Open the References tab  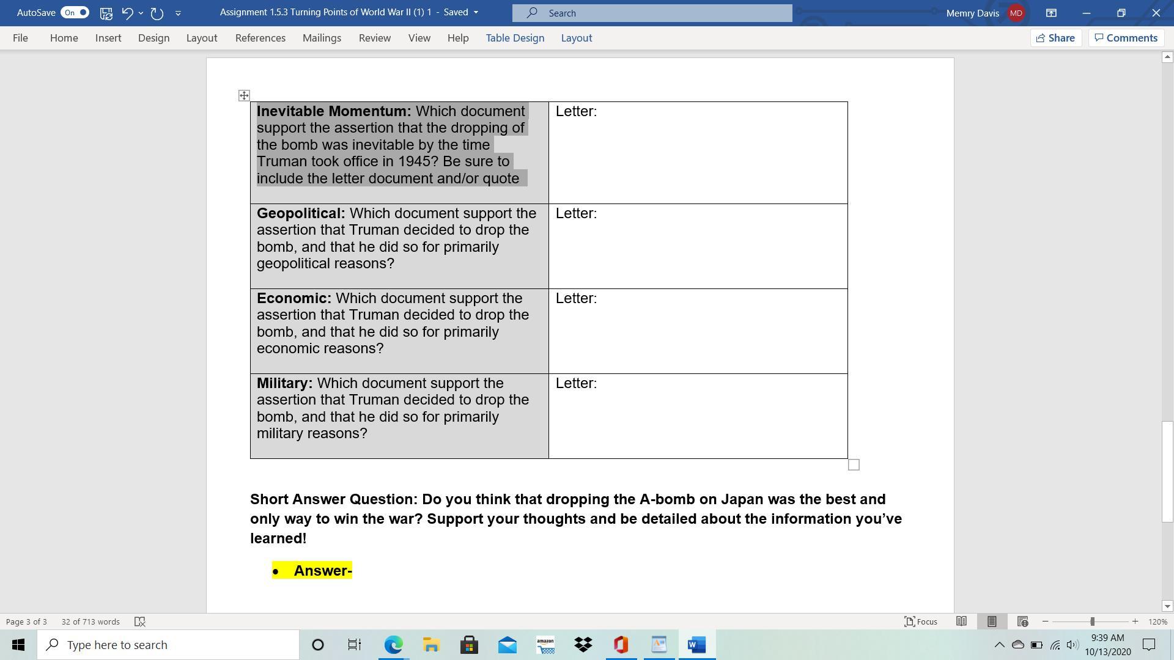[260, 38]
